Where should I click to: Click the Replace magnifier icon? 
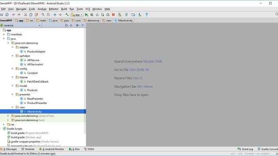click(x=48, y=15)
